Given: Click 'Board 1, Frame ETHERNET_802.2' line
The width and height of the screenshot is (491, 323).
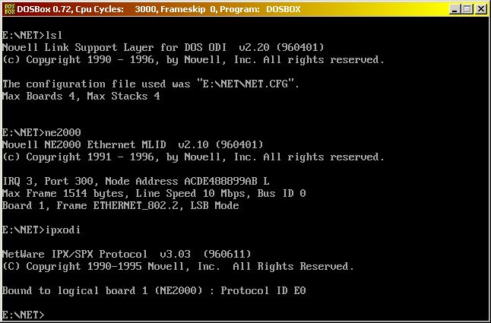Looking at the screenshot, I should (121, 206).
